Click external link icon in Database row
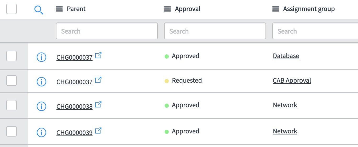Screen dimensions: 358x147 [98, 55]
